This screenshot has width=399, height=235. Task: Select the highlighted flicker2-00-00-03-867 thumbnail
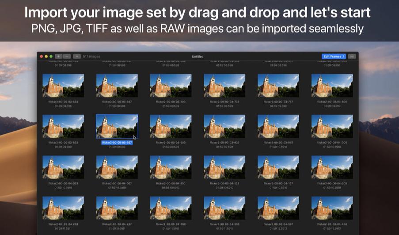[x=117, y=126]
